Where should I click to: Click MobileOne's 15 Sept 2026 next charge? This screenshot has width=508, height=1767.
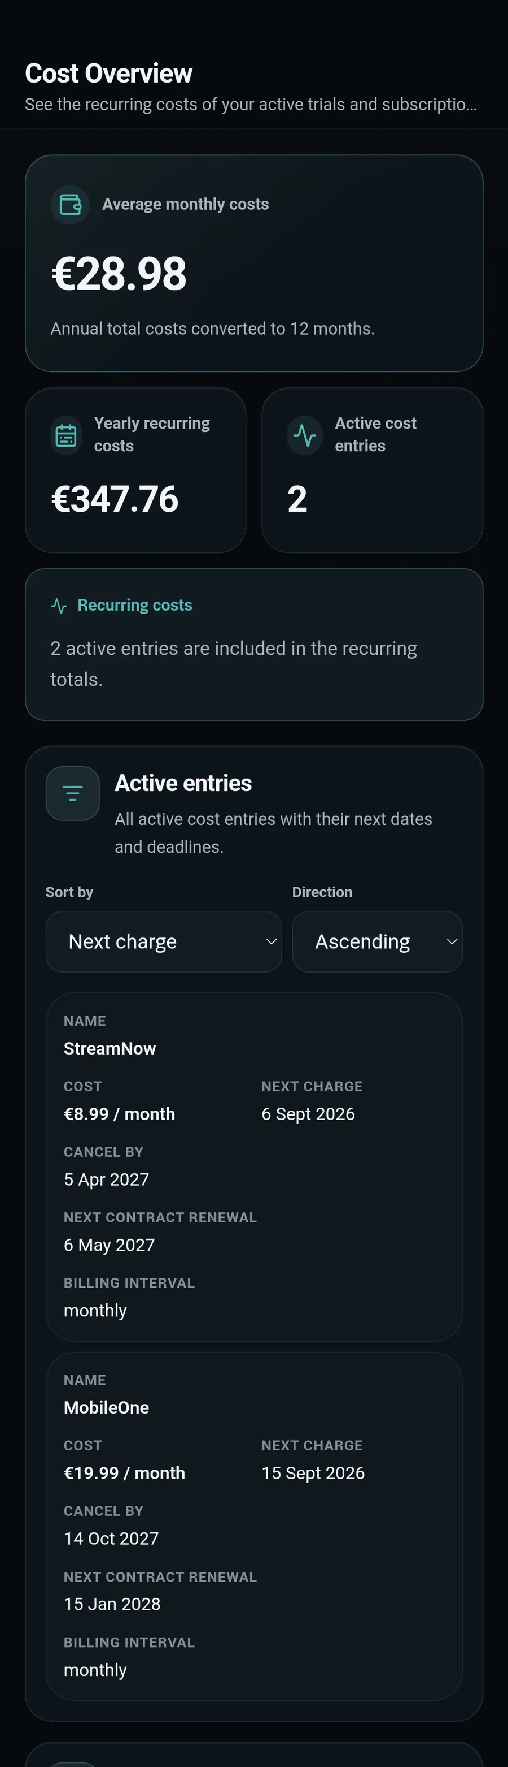(313, 1473)
